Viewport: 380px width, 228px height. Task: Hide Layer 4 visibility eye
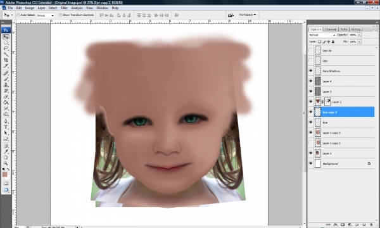[311, 81]
